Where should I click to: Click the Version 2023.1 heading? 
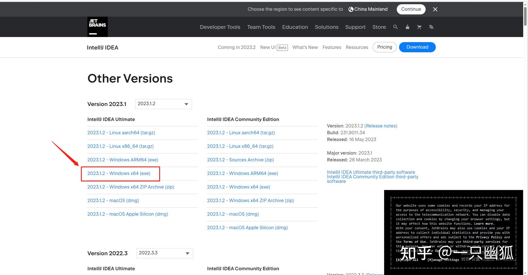(107, 104)
